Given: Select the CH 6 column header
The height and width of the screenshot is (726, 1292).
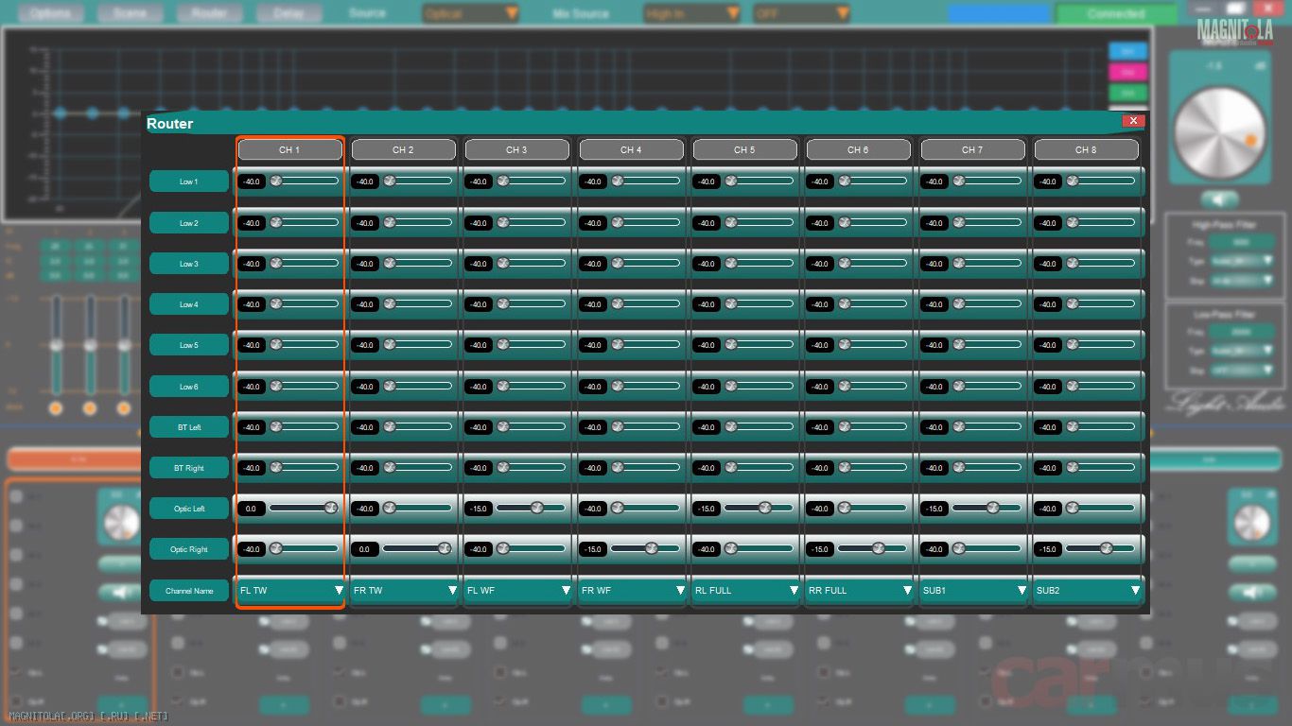Looking at the screenshot, I should (x=858, y=149).
